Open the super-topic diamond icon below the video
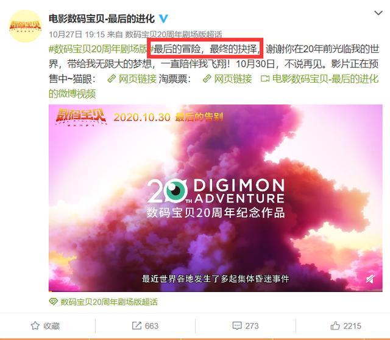Viewport: 390px width, 340px height. tap(53, 302)
